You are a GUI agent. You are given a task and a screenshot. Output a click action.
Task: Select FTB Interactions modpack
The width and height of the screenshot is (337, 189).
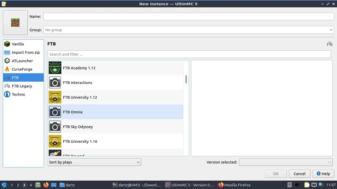[x=116, y=83]
